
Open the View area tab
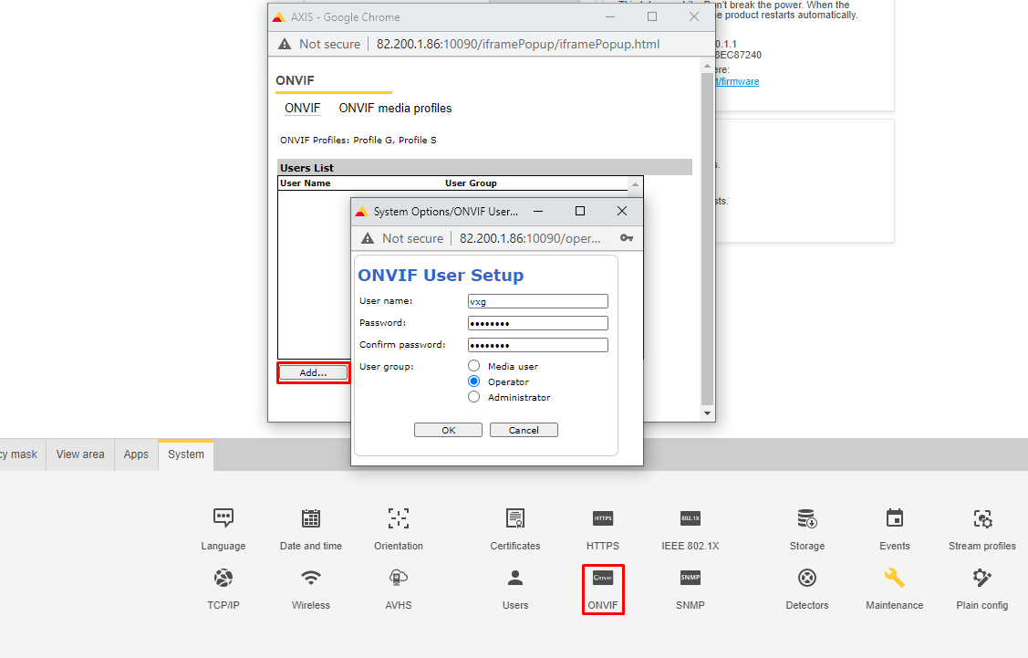(80, 454)
